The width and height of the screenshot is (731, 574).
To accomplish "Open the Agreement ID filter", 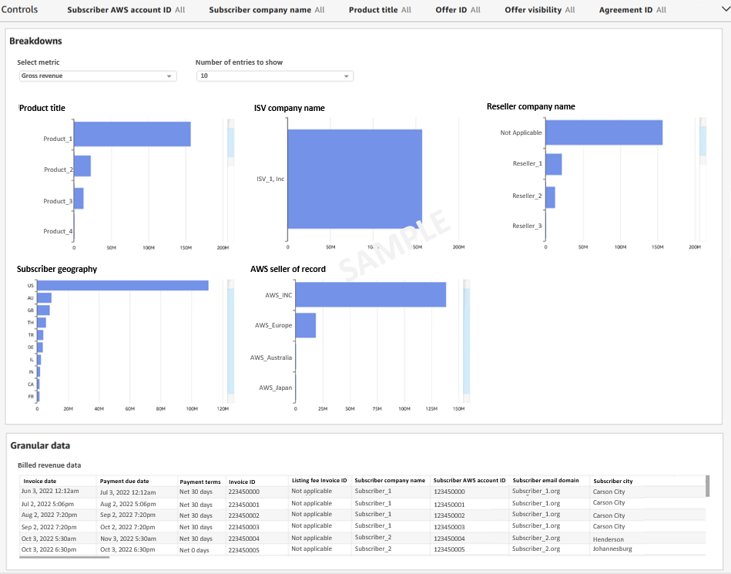I will point(632,11).
